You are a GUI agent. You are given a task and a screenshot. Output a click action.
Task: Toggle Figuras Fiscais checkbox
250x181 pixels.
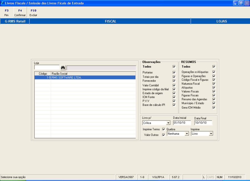[x=214, y=95]
